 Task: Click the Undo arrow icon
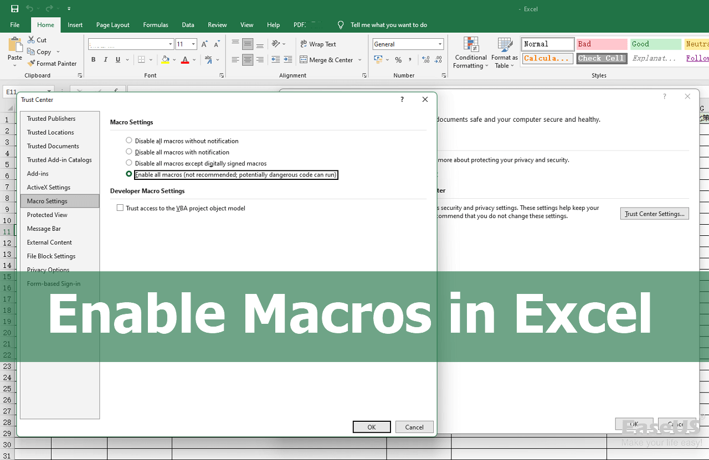(29, 9)
